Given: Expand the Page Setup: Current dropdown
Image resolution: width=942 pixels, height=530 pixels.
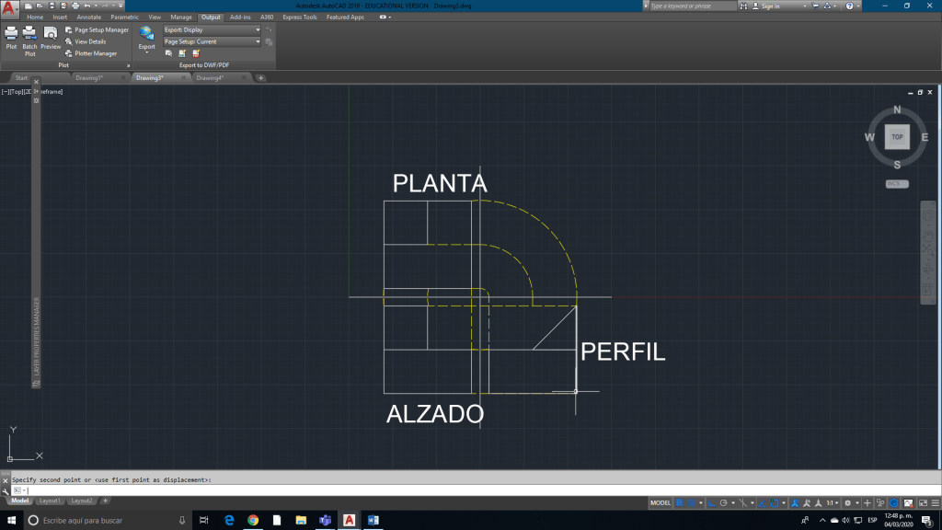Looking at the screenshot, I should pyautogui.click(x=213, y=41).
